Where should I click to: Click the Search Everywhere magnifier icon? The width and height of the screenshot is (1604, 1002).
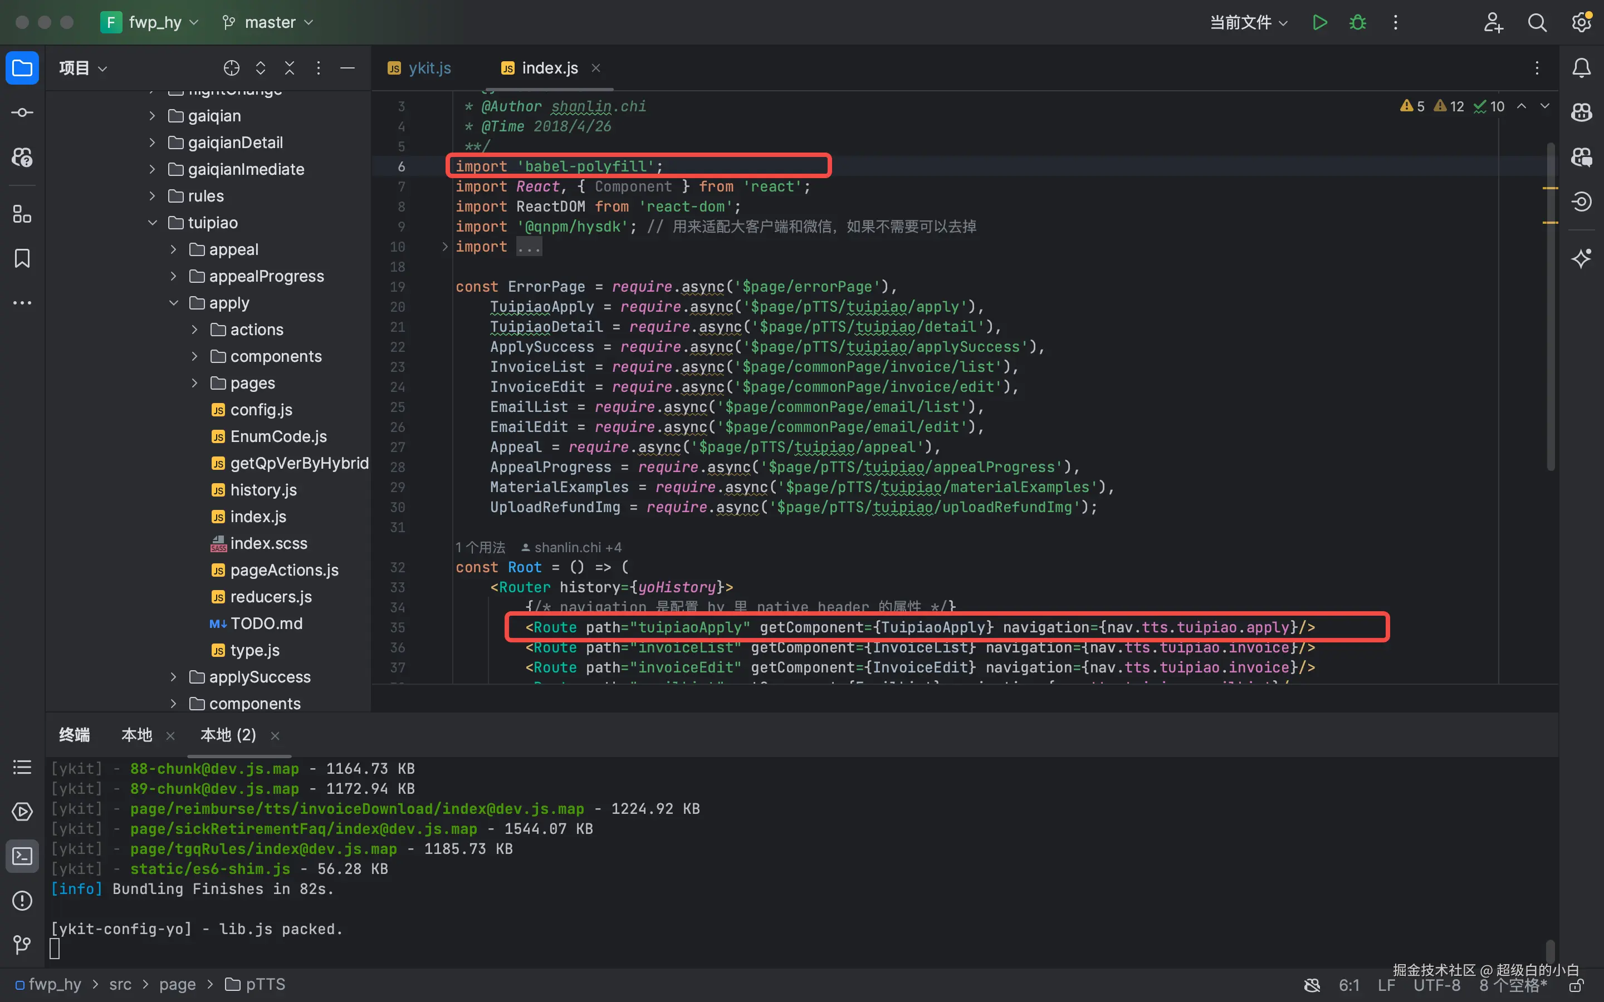[1537, 22]
